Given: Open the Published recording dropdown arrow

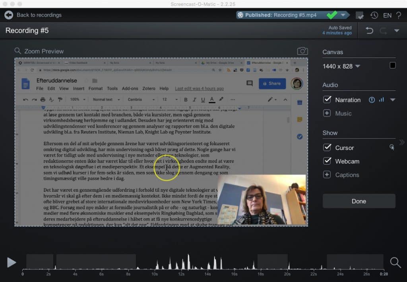Looking at the screenshot, I should coord(343,15).
